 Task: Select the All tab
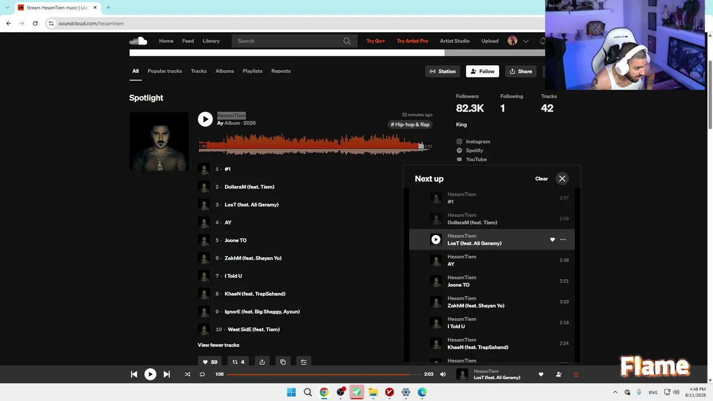[135, 71]
